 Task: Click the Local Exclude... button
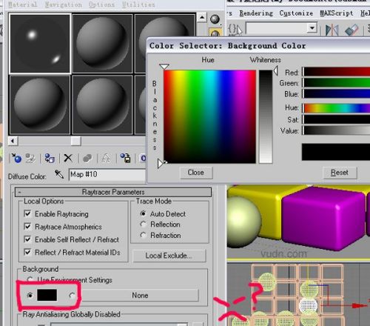pos(169,256)
